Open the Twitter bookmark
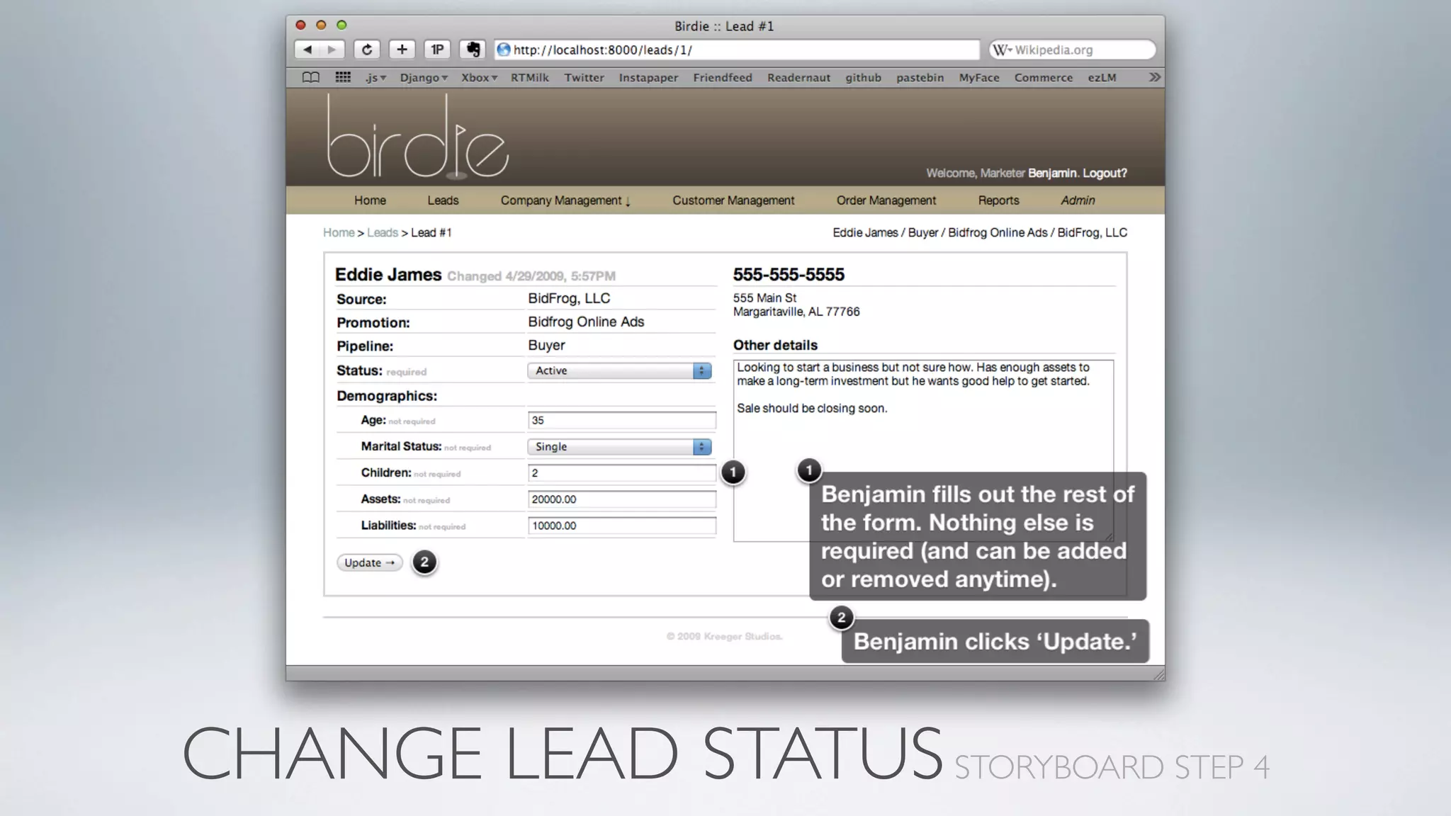The height and width of the screenshot is (816, 1451). (584, 78)
